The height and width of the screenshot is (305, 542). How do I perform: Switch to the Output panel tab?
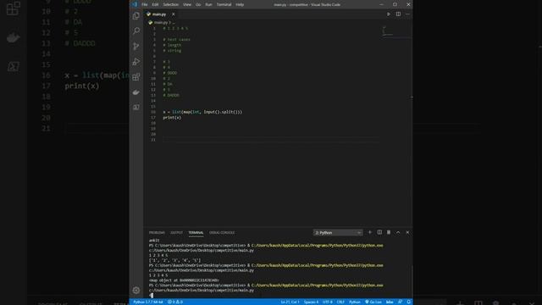pyautogui.click(x=176, y=233)
